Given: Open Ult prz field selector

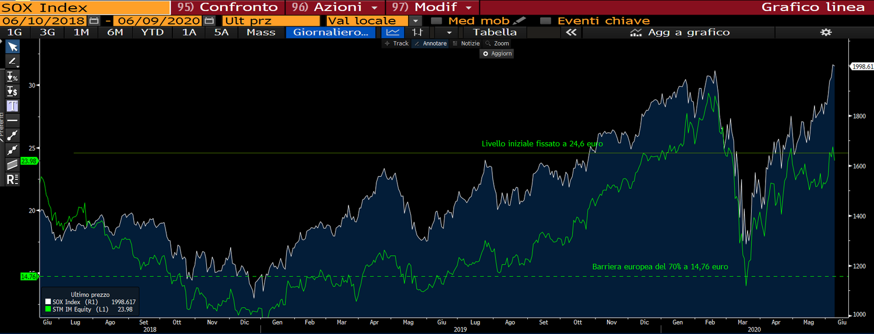Looking at the screenshot, I should pos(271,20).
